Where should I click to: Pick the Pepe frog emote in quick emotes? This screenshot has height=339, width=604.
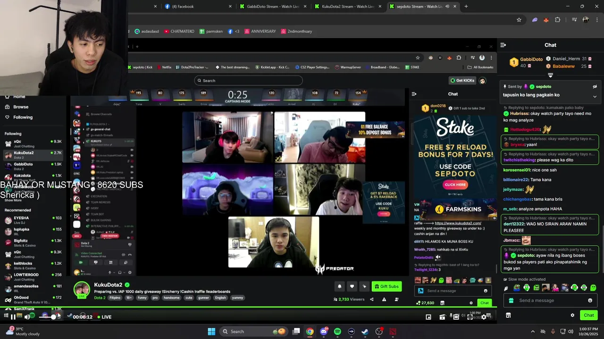[x=517, y=288]
